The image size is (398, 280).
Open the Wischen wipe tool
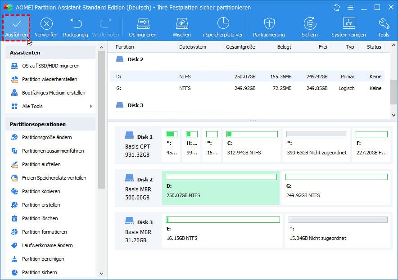(182, 27)
